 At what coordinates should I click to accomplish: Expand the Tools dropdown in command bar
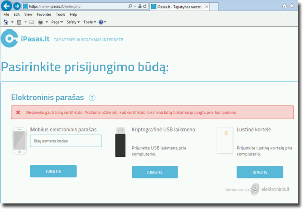pyautogui.click(x=89, y=22)
